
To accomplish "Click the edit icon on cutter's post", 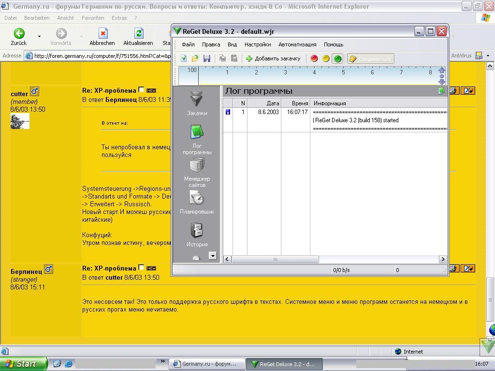I will (x=467, y=91).
